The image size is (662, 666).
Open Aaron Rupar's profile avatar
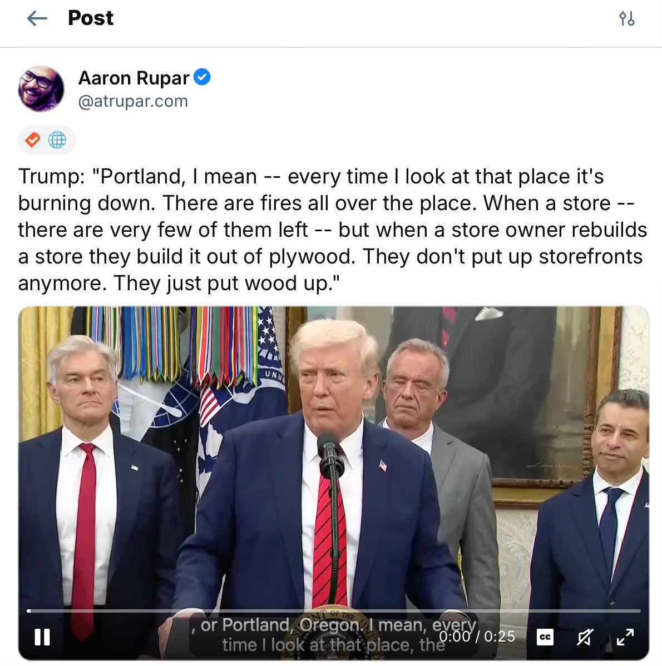[41, 89]
